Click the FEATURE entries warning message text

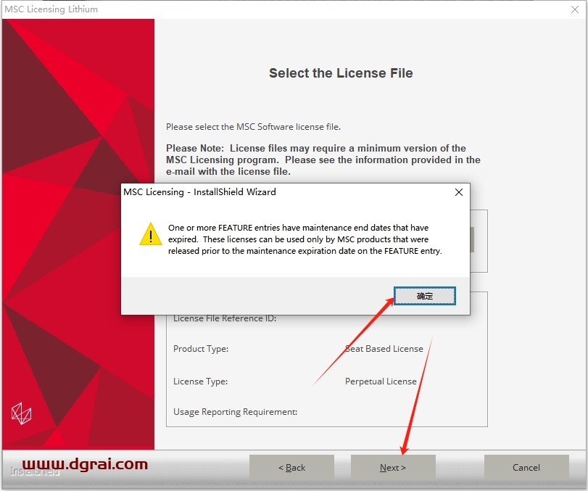pos(305,239)
